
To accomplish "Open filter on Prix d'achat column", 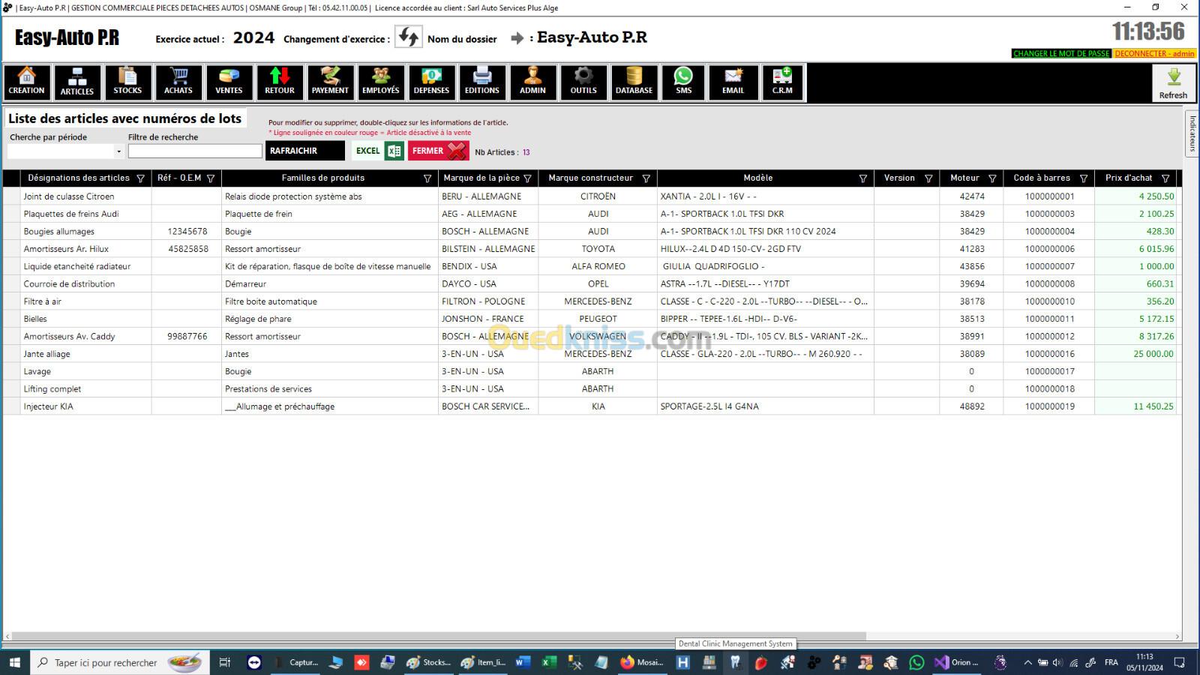I will coord(1165,178).
